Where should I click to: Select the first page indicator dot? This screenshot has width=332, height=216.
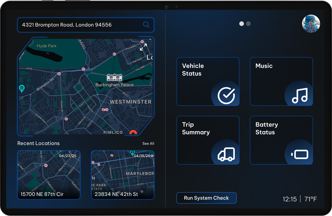click(x=241, y=23)
